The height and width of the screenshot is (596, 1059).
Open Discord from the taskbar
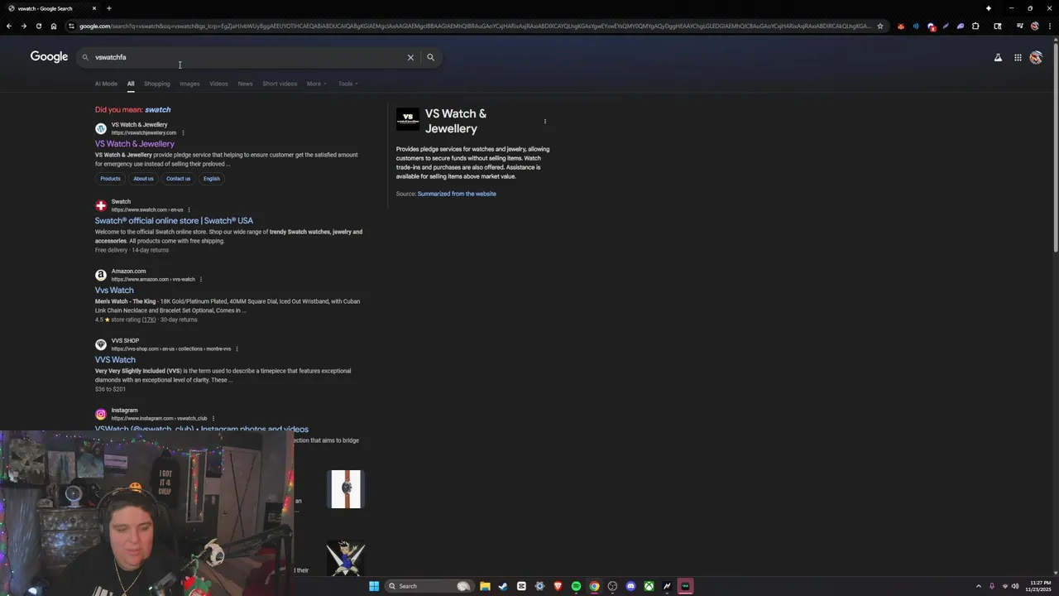point(630,586)
